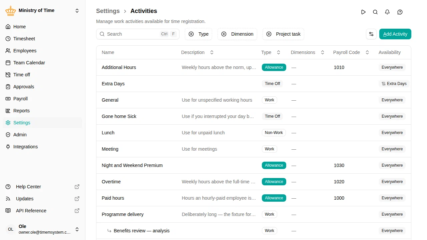The height and width of the screenshot is (240, 427).
Task: Click the API Reference book icon
Action: point(8,211)
